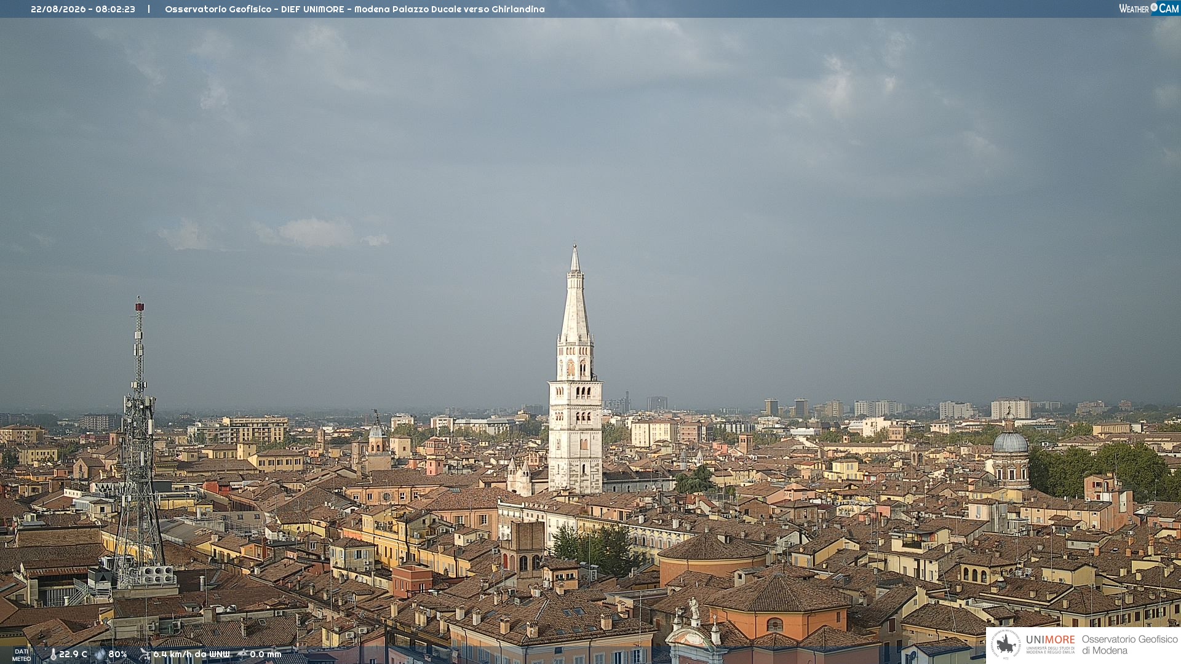The height and width of the screenshot is (664, 1181).
Task: Click the 08:02:23 time in header
Action: pyautogui.click(x=115, y=9)
